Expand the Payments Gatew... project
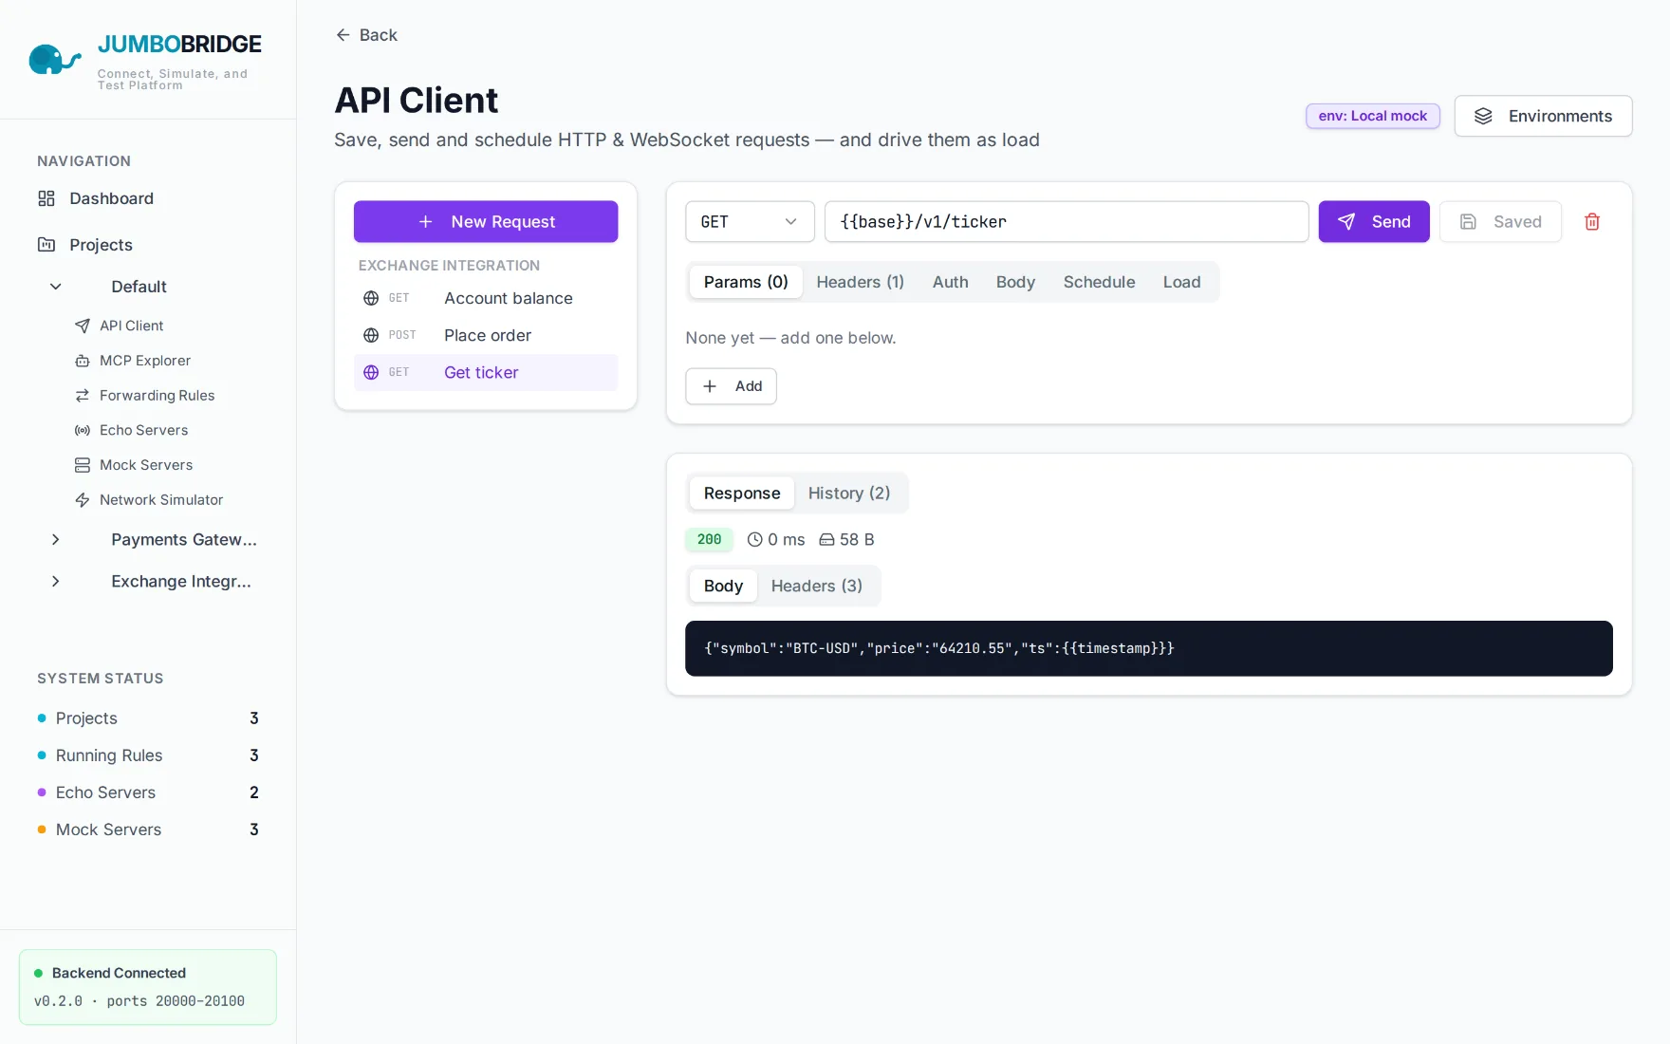 coord(56,540)
